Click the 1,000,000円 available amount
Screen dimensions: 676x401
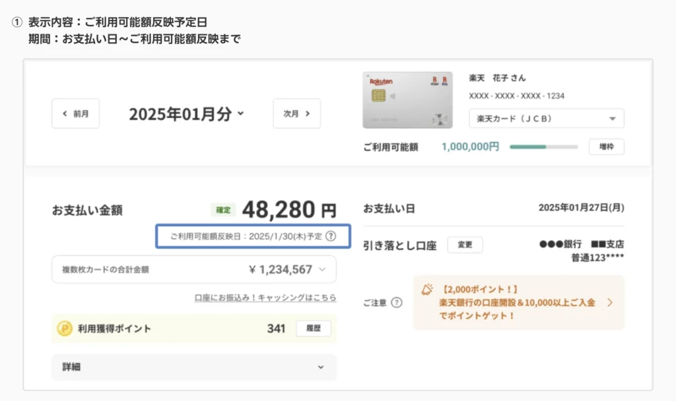(x=470, y=147)
